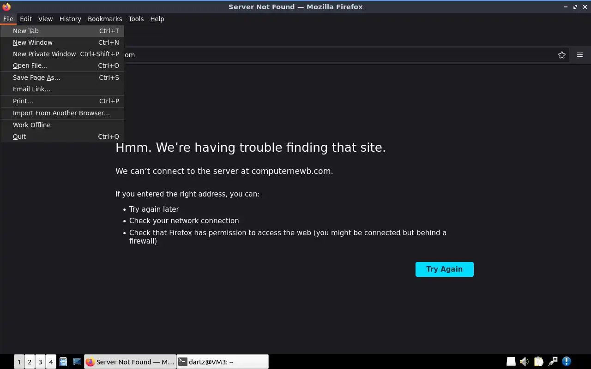Quit Firefox via the Quit entry
This screenshot has width=591, height=369.
62,137
